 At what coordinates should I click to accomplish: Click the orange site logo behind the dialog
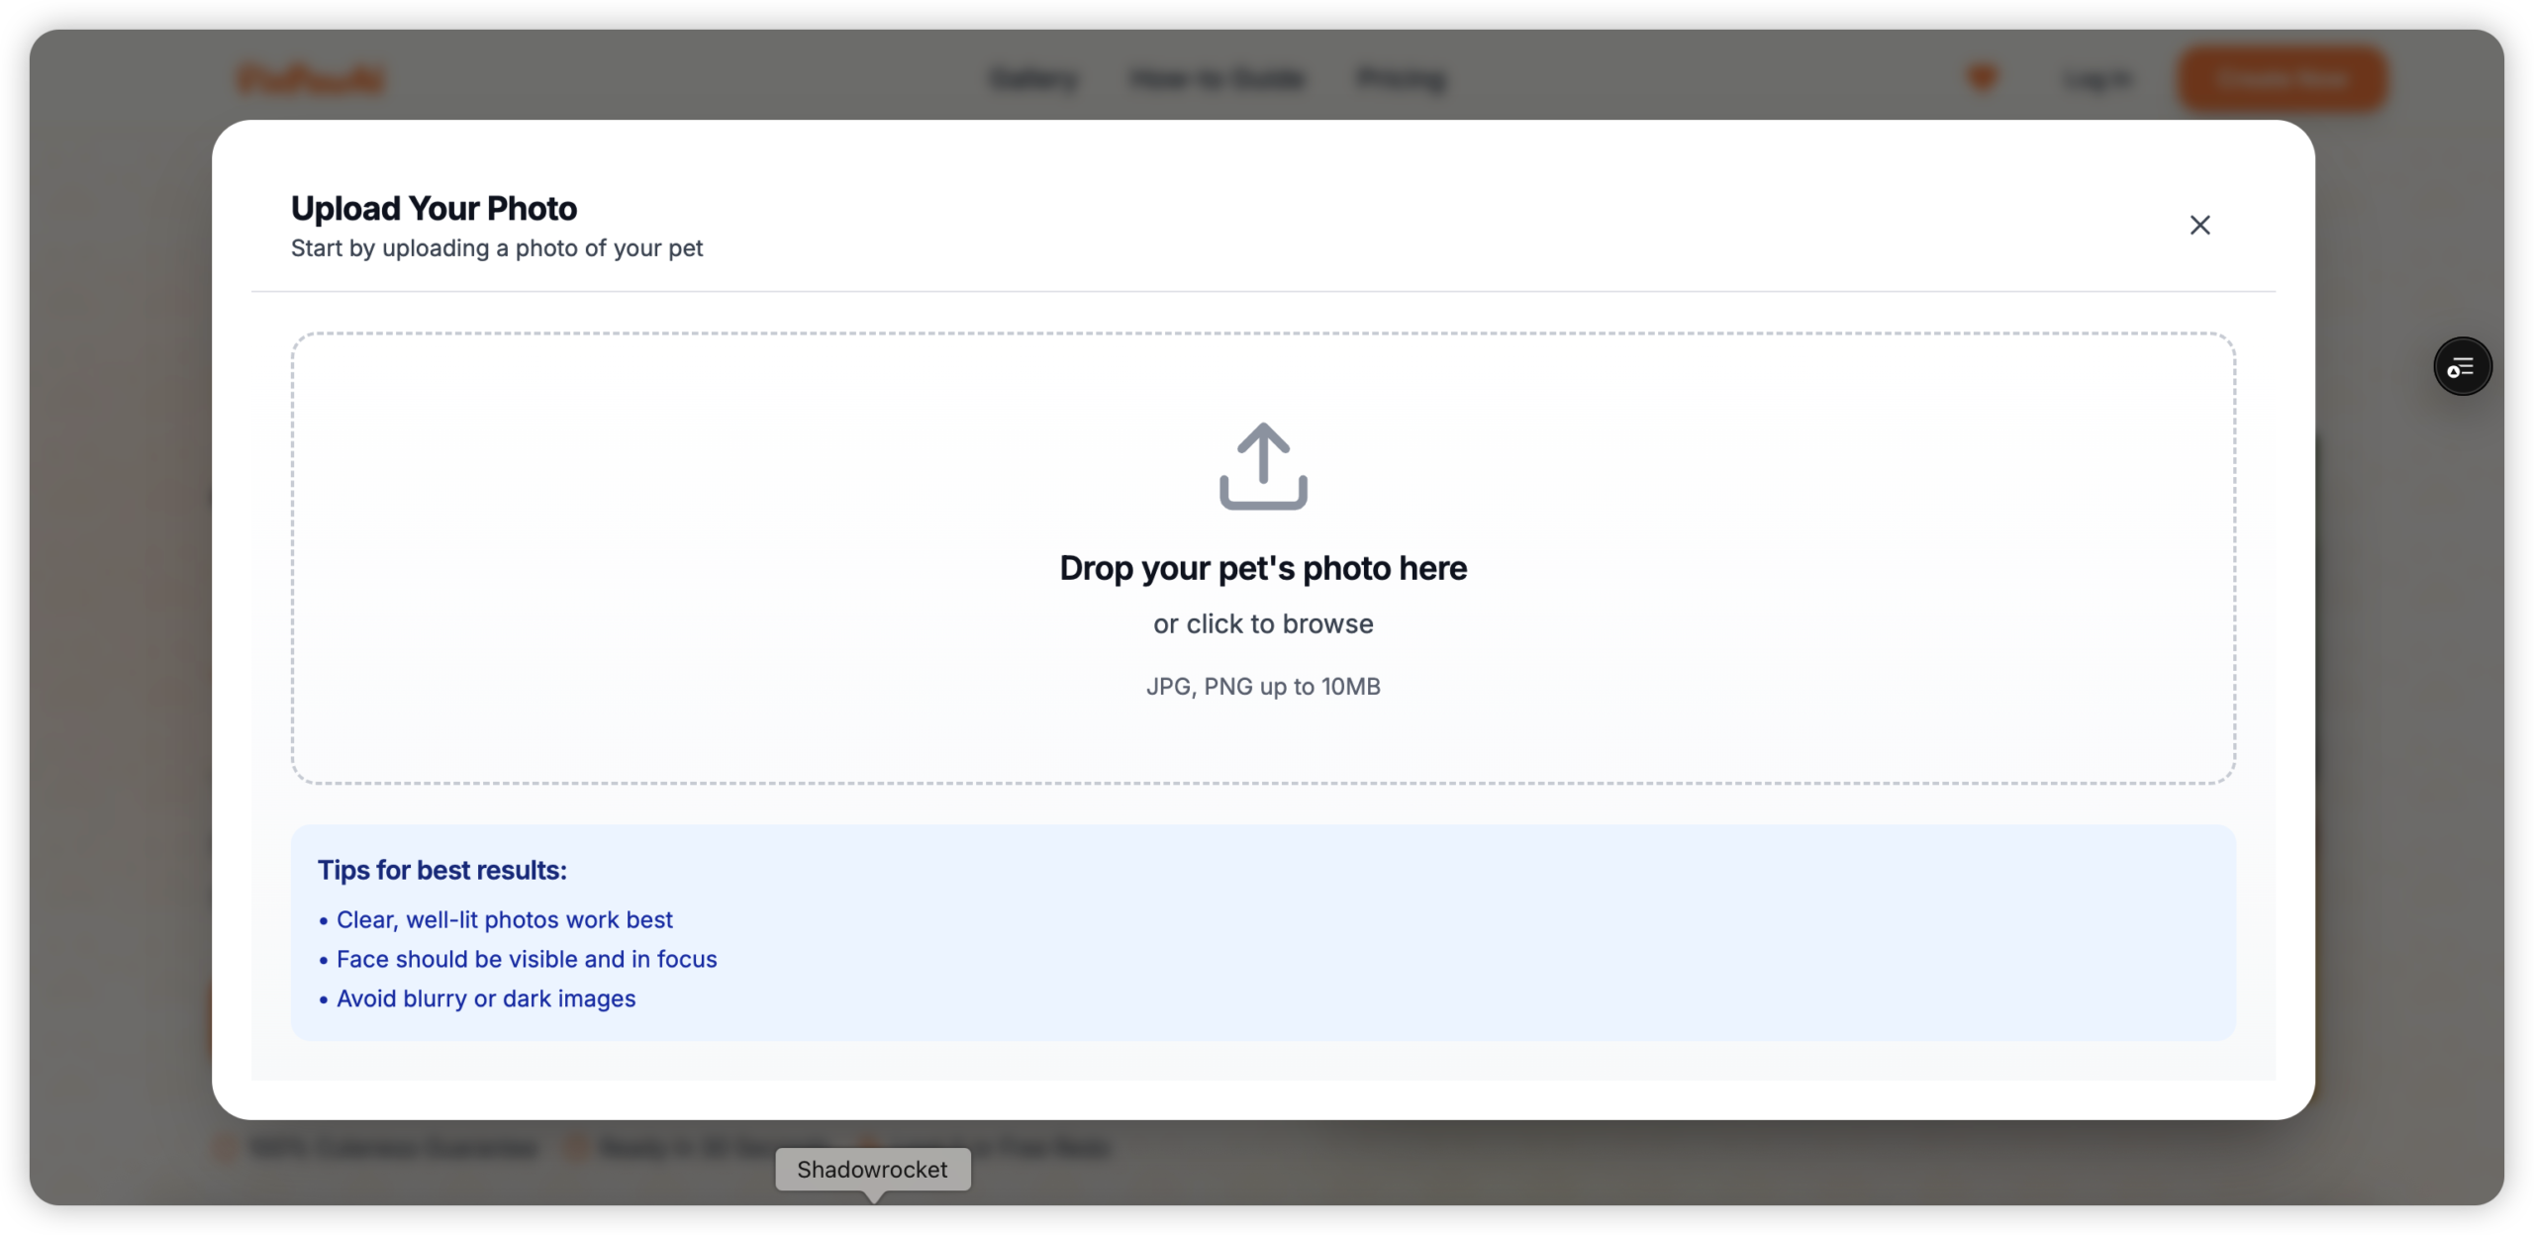coord(311,79)
